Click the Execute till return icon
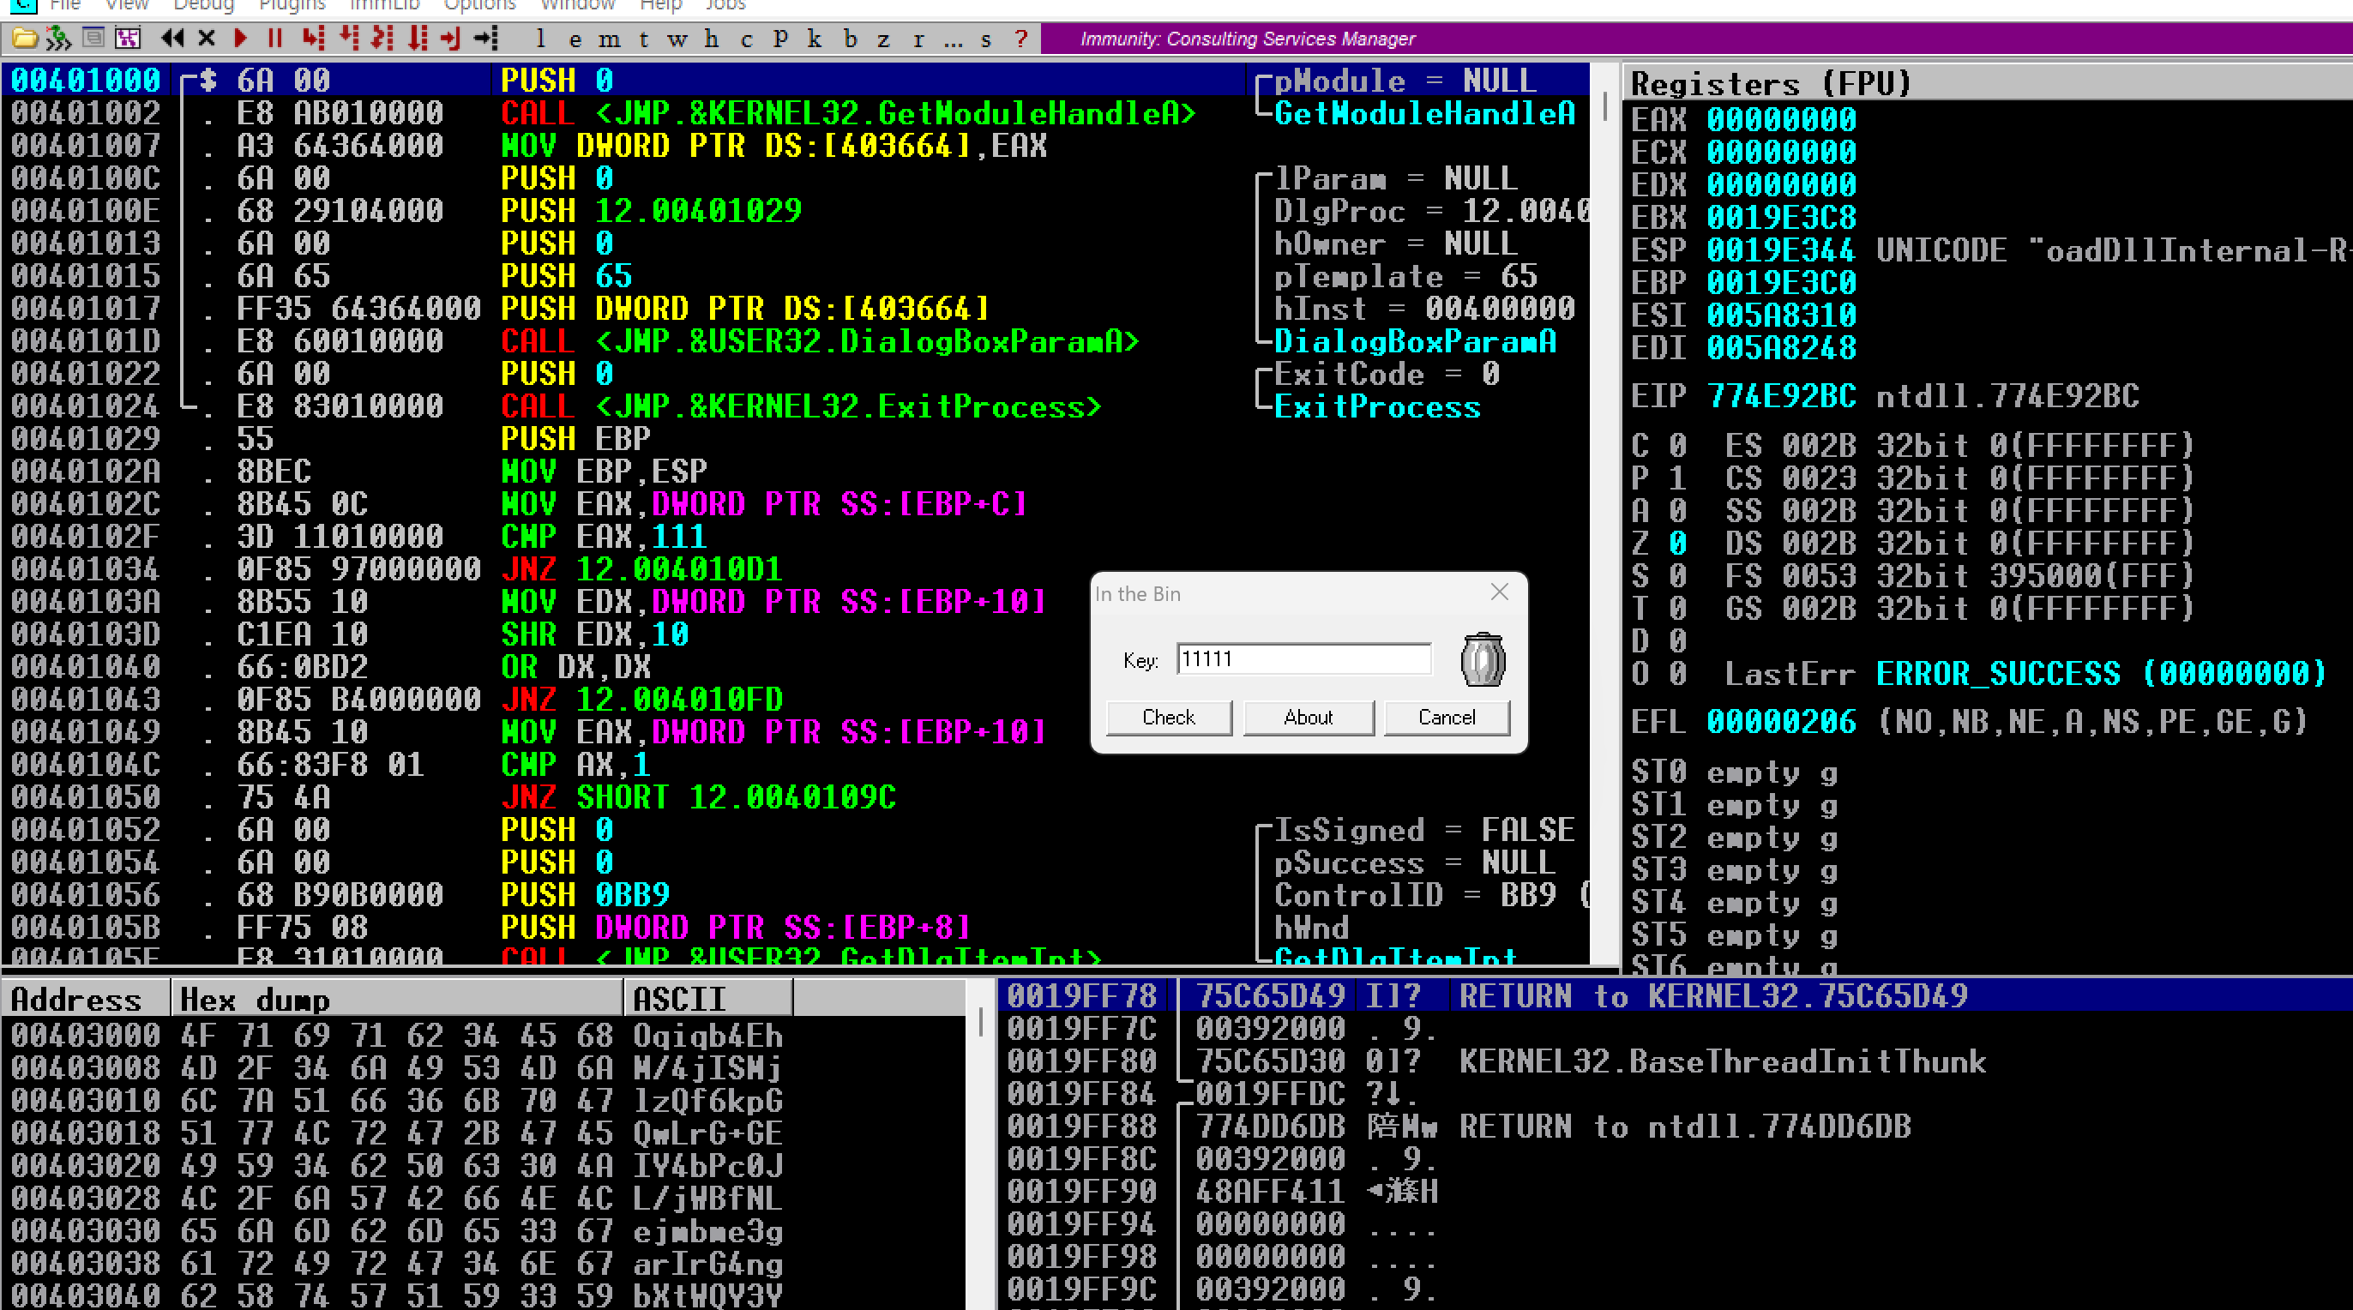 click(x=450, y=39)
